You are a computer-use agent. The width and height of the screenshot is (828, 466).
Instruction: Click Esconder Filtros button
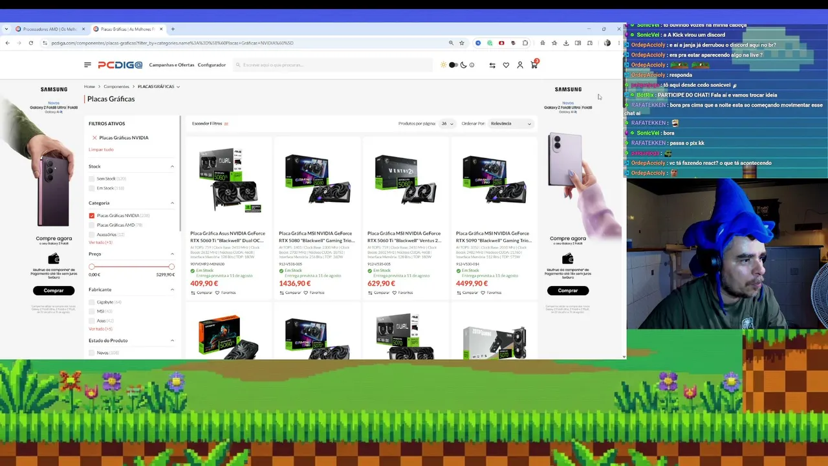coord(210,124)
